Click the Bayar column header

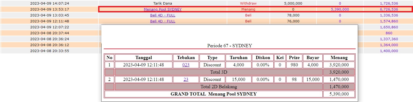click(313, 57)
